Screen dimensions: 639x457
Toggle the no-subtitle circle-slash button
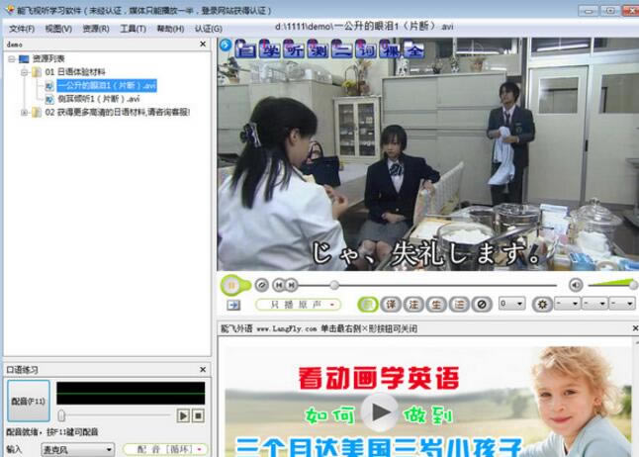(x=482, y=304)
